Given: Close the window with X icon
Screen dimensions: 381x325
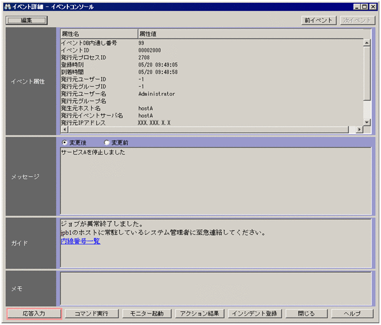Looking at the screenshot, I should 373,7.
